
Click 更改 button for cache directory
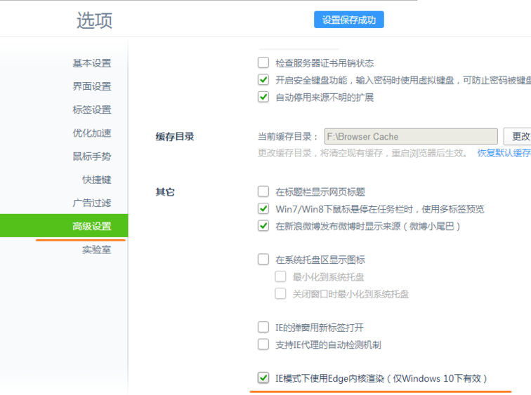pyautogui.click(x=518, y=136)
